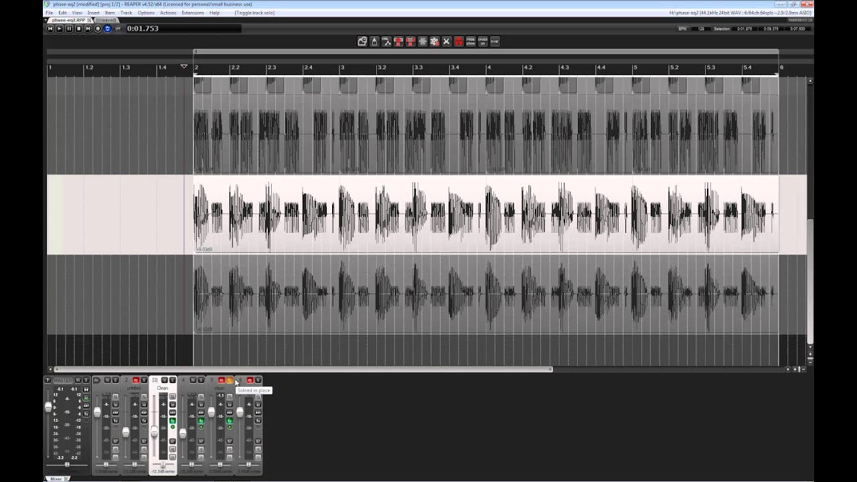The height and width of the screenshot is (482, 857).
Task: Select the Mixer tab at bottom
Action: tap(56, 479)
